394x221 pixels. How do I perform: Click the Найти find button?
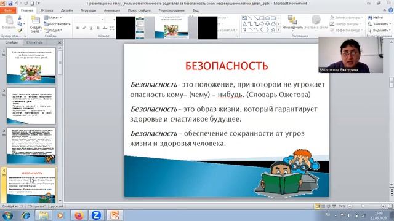(x=376, y=18)
